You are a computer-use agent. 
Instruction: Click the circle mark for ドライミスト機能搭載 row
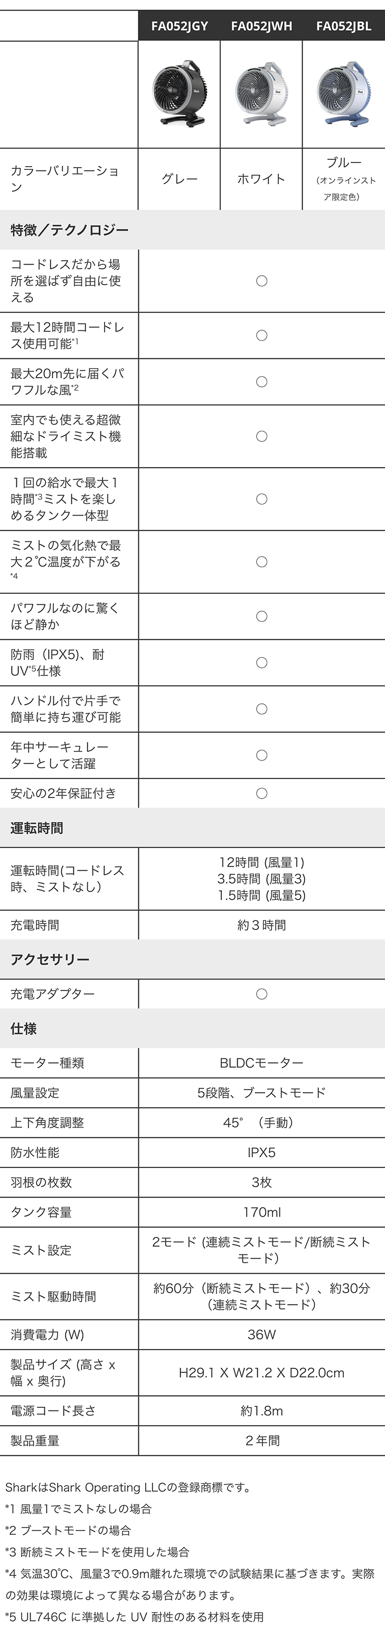click(x=262, y=436)
